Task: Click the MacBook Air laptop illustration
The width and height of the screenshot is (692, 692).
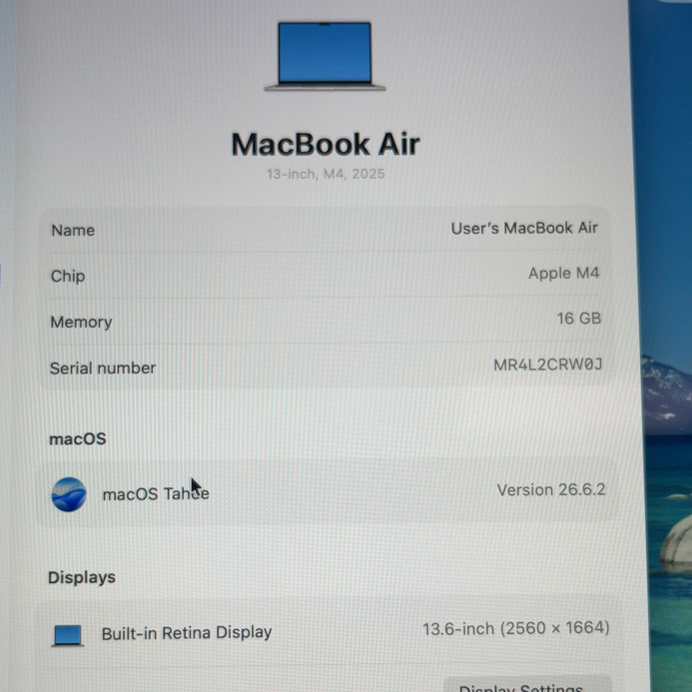Action: click(325, 56)
